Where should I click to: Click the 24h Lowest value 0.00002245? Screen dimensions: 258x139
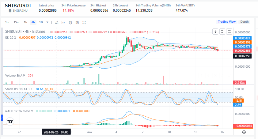pyautogui.click(x=122, y=10)
